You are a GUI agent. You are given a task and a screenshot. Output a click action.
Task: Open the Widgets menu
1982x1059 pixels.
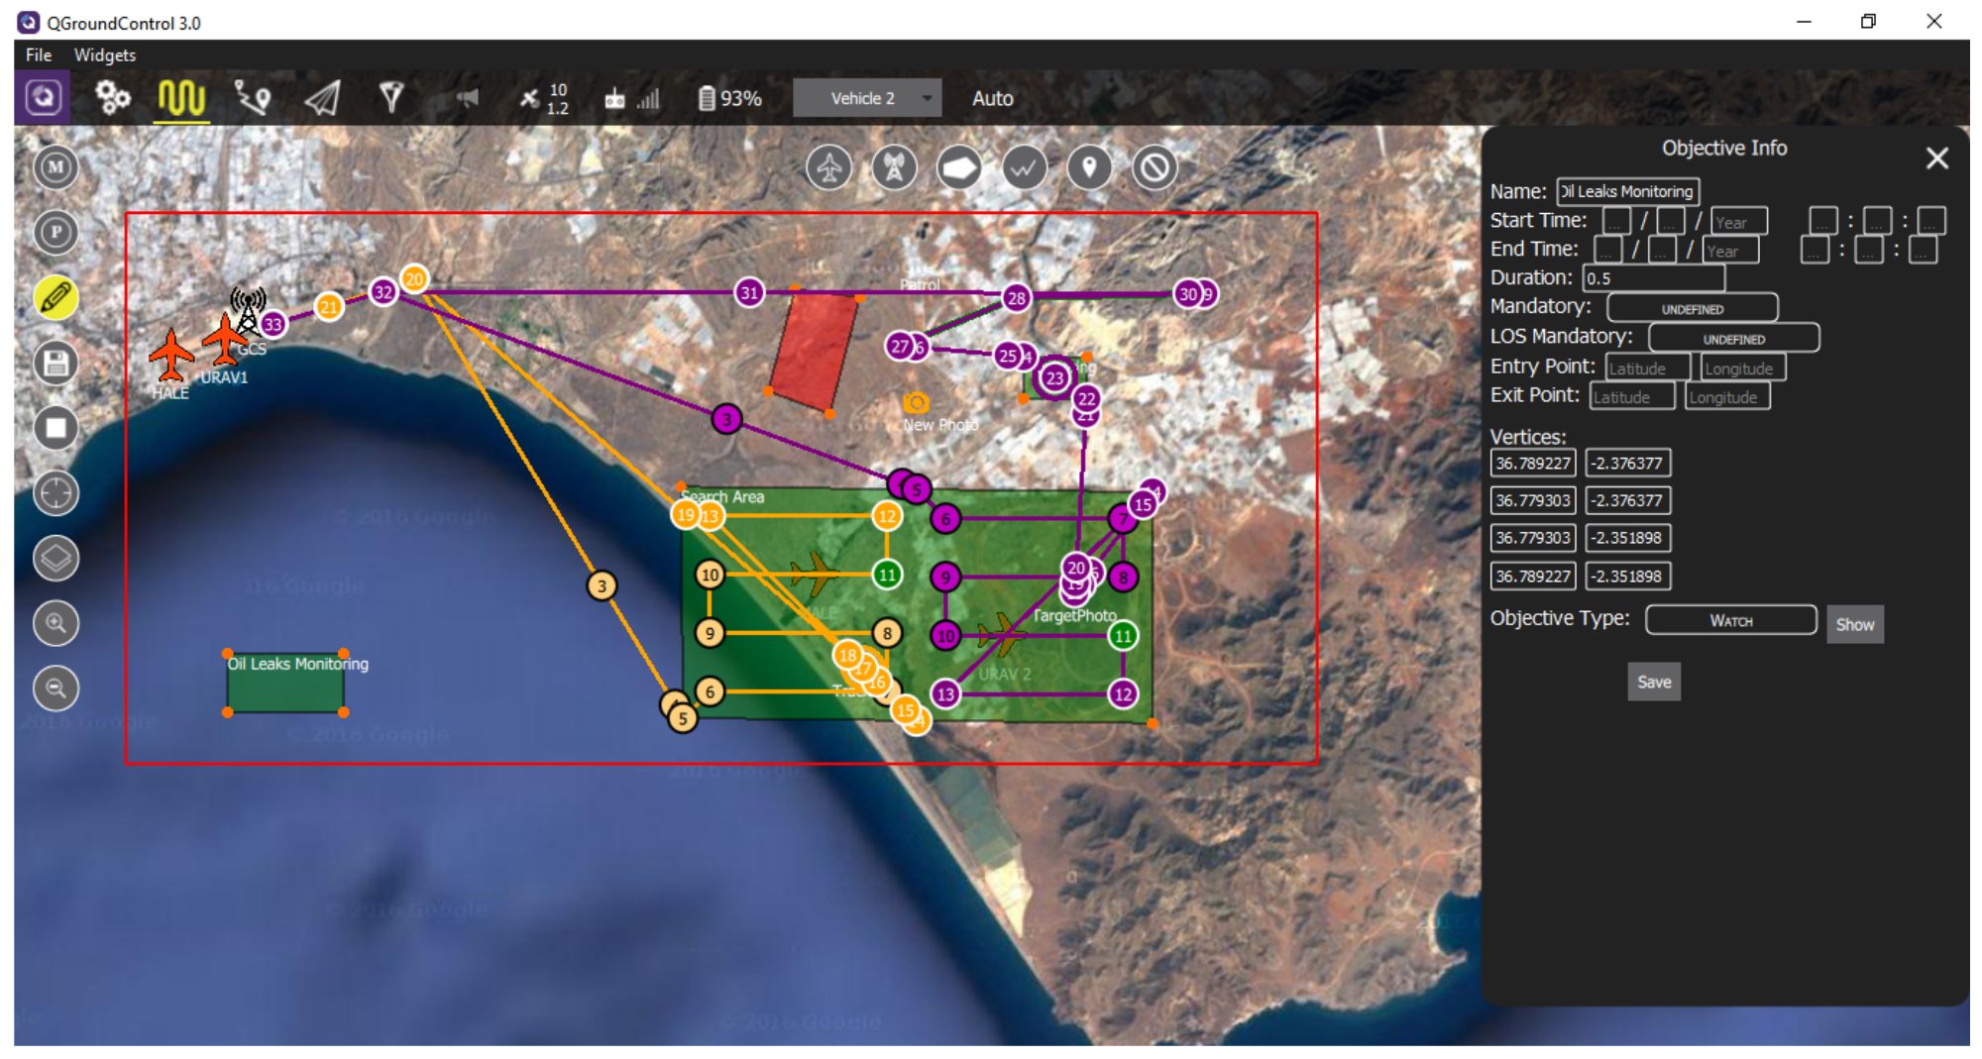coord(104,55)
